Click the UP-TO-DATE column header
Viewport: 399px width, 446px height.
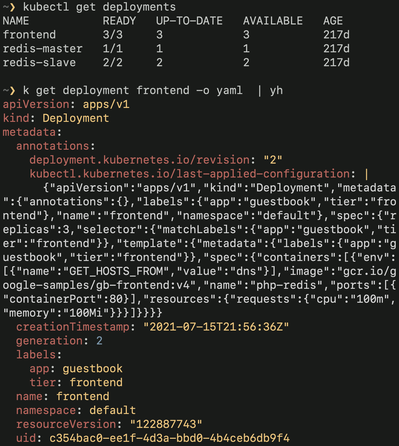(x=189, y=21)
